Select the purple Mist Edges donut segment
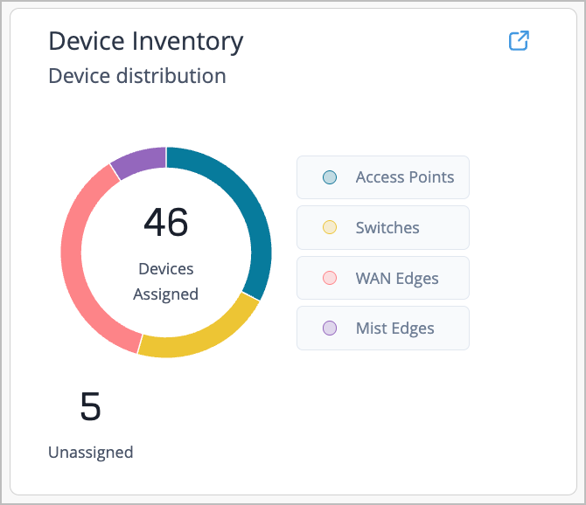The height and width of the screenshot is (505, 586). 142,160
